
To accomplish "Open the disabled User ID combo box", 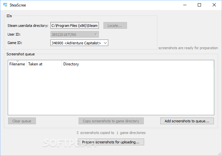I will (x=75, y=34).
